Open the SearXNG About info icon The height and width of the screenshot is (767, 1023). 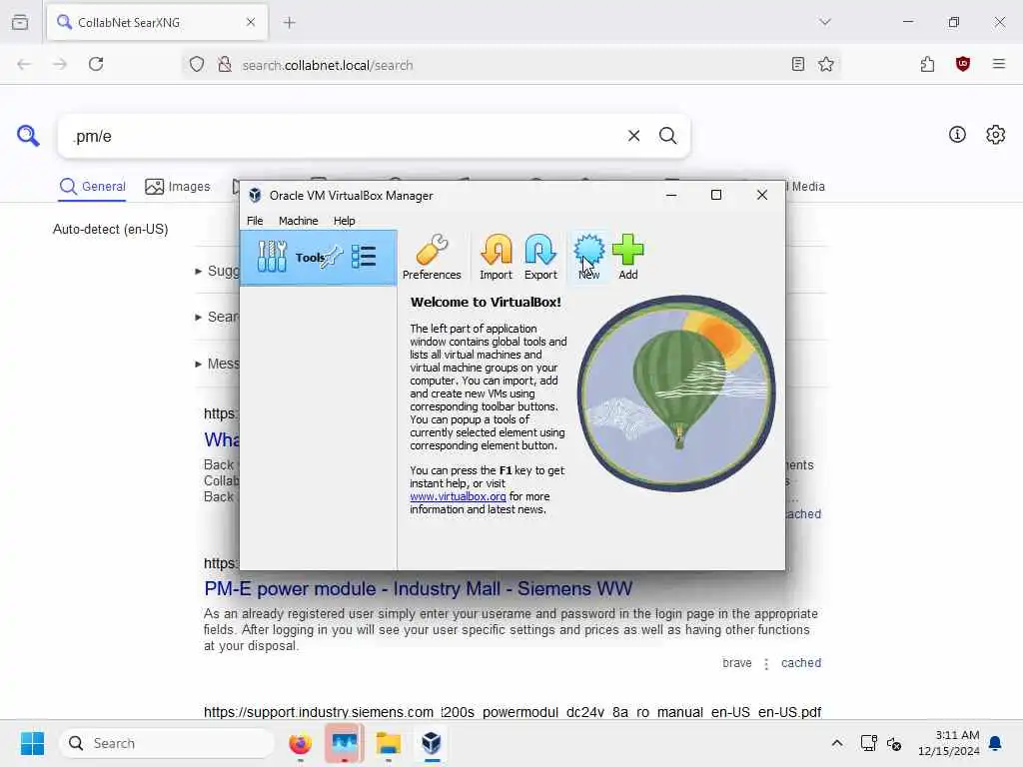pyautogui.click(x=956, y=135)
